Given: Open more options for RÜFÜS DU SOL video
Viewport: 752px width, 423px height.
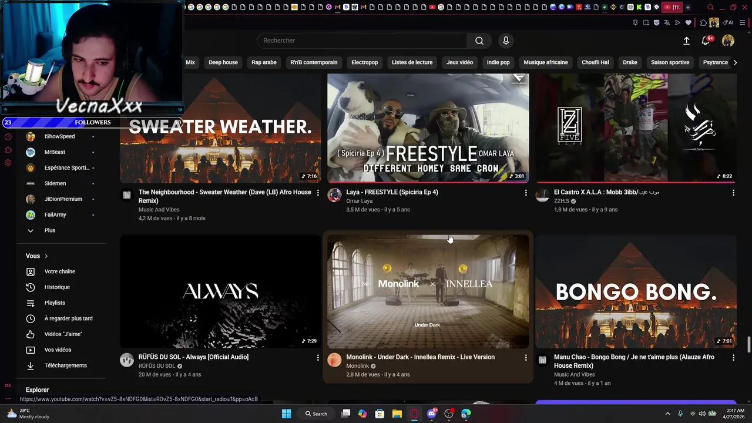Looking at the screenshot, I should coord(318,357).
